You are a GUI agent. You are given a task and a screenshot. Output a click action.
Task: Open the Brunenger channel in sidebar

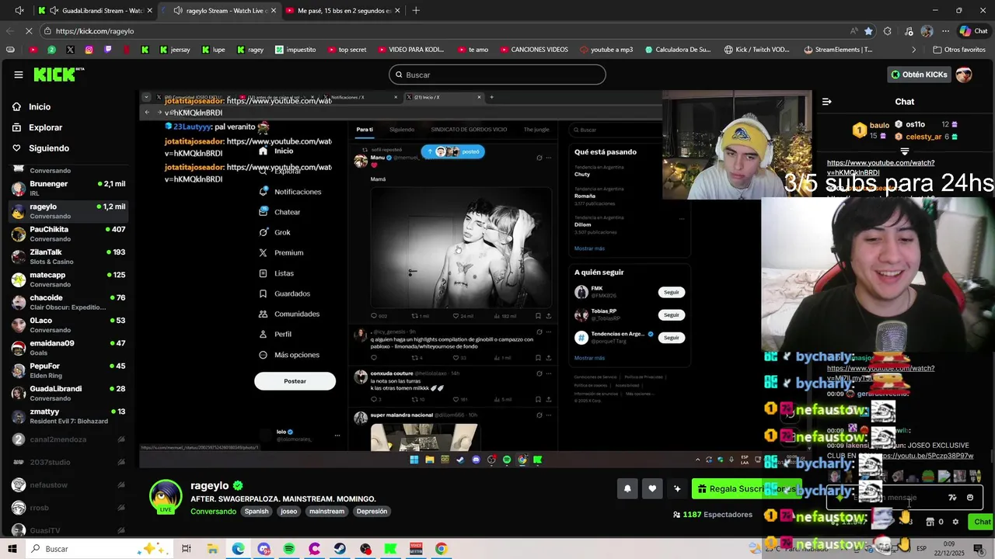(x=68, y=189)
